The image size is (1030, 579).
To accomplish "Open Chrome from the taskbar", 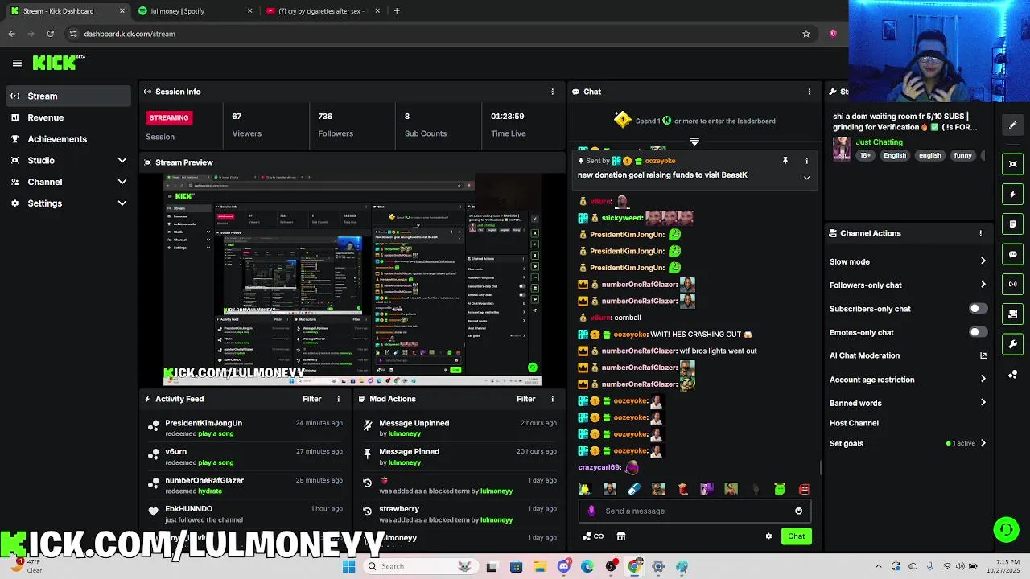I will click(635, 566).
